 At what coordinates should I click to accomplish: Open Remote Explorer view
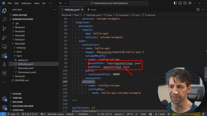tap(4, 46)
